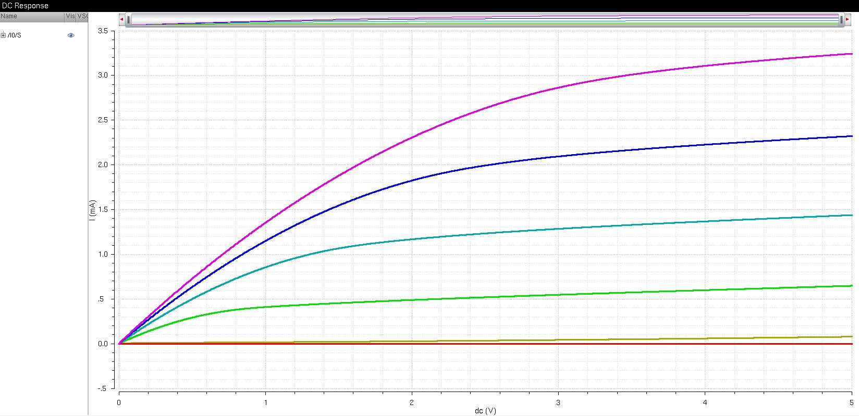Toggle visibility eye for /I0/S
Viewport: 859px width, 416px height.
pyautogui.click(x=71, y=35)
